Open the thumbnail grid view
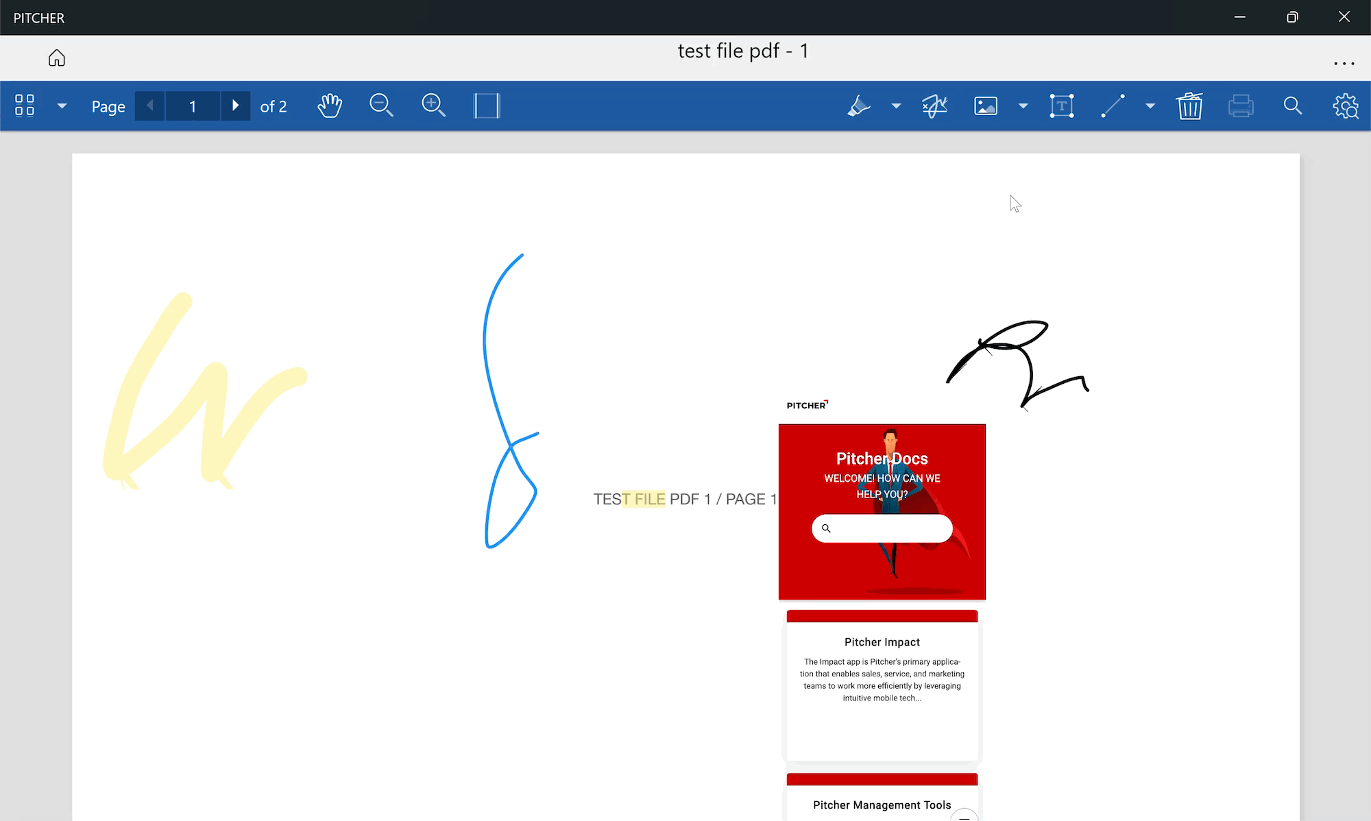Viewport: 1371px width, 821px height. point(25,106)
